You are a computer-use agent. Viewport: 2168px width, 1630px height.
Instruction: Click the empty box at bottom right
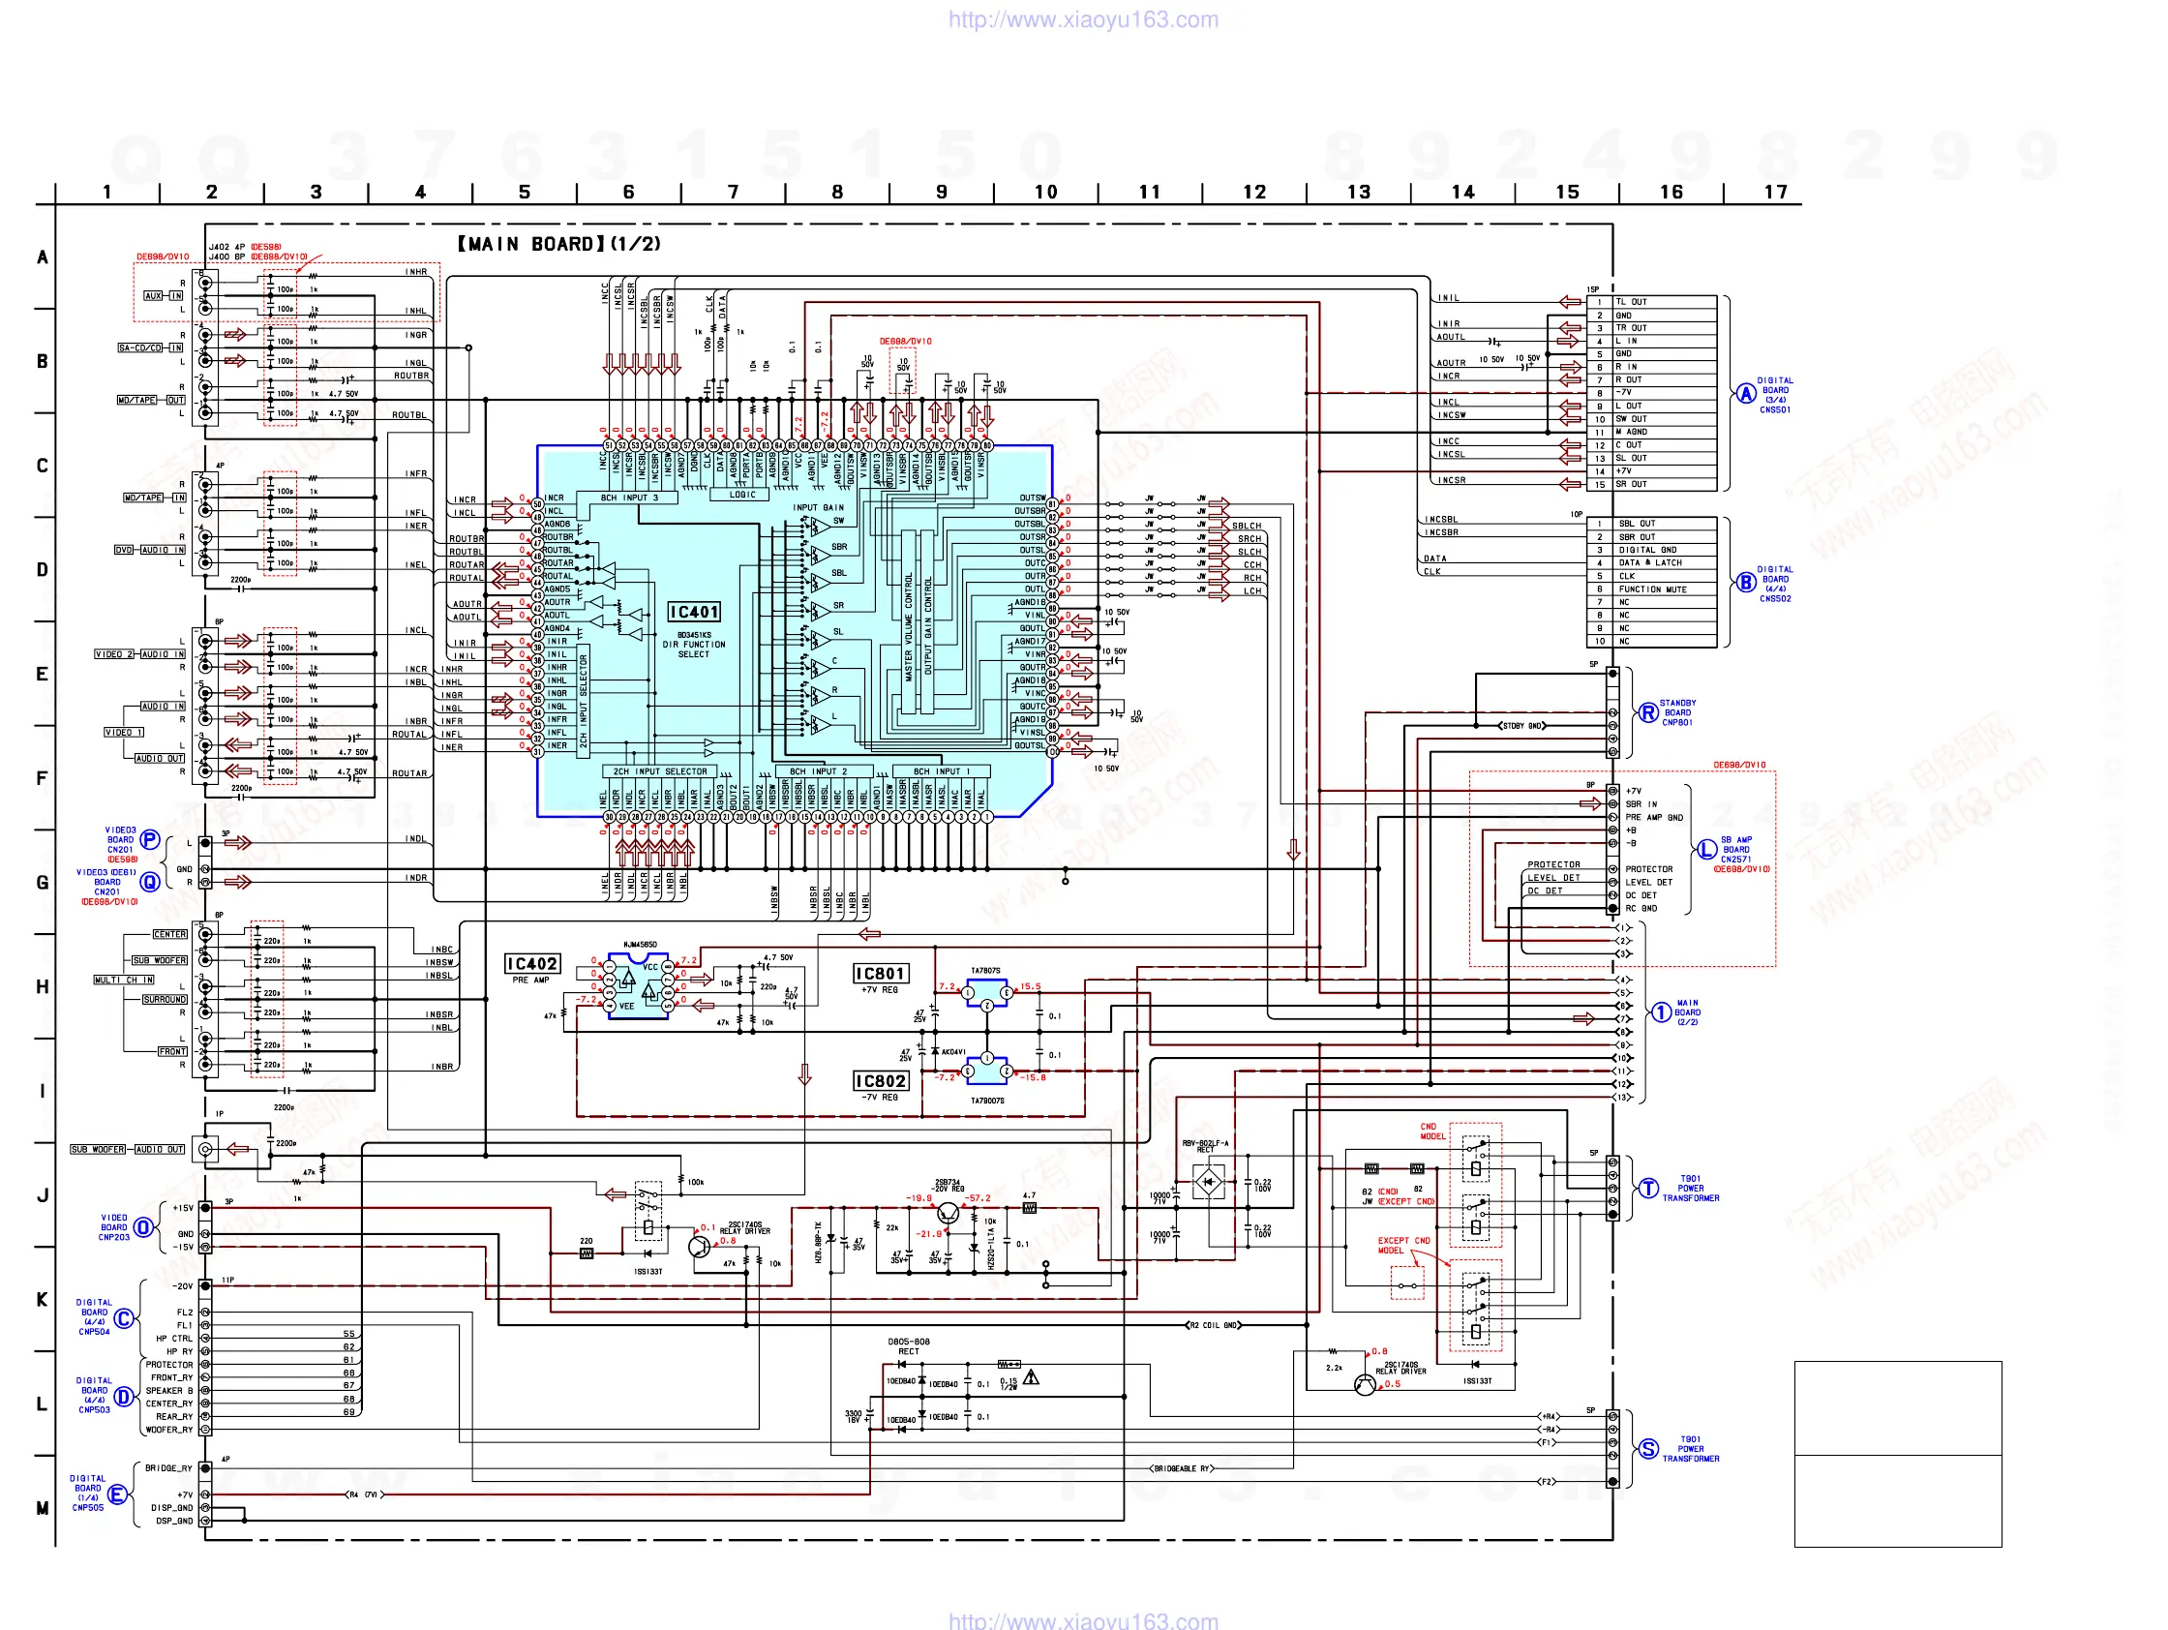1898,1454
